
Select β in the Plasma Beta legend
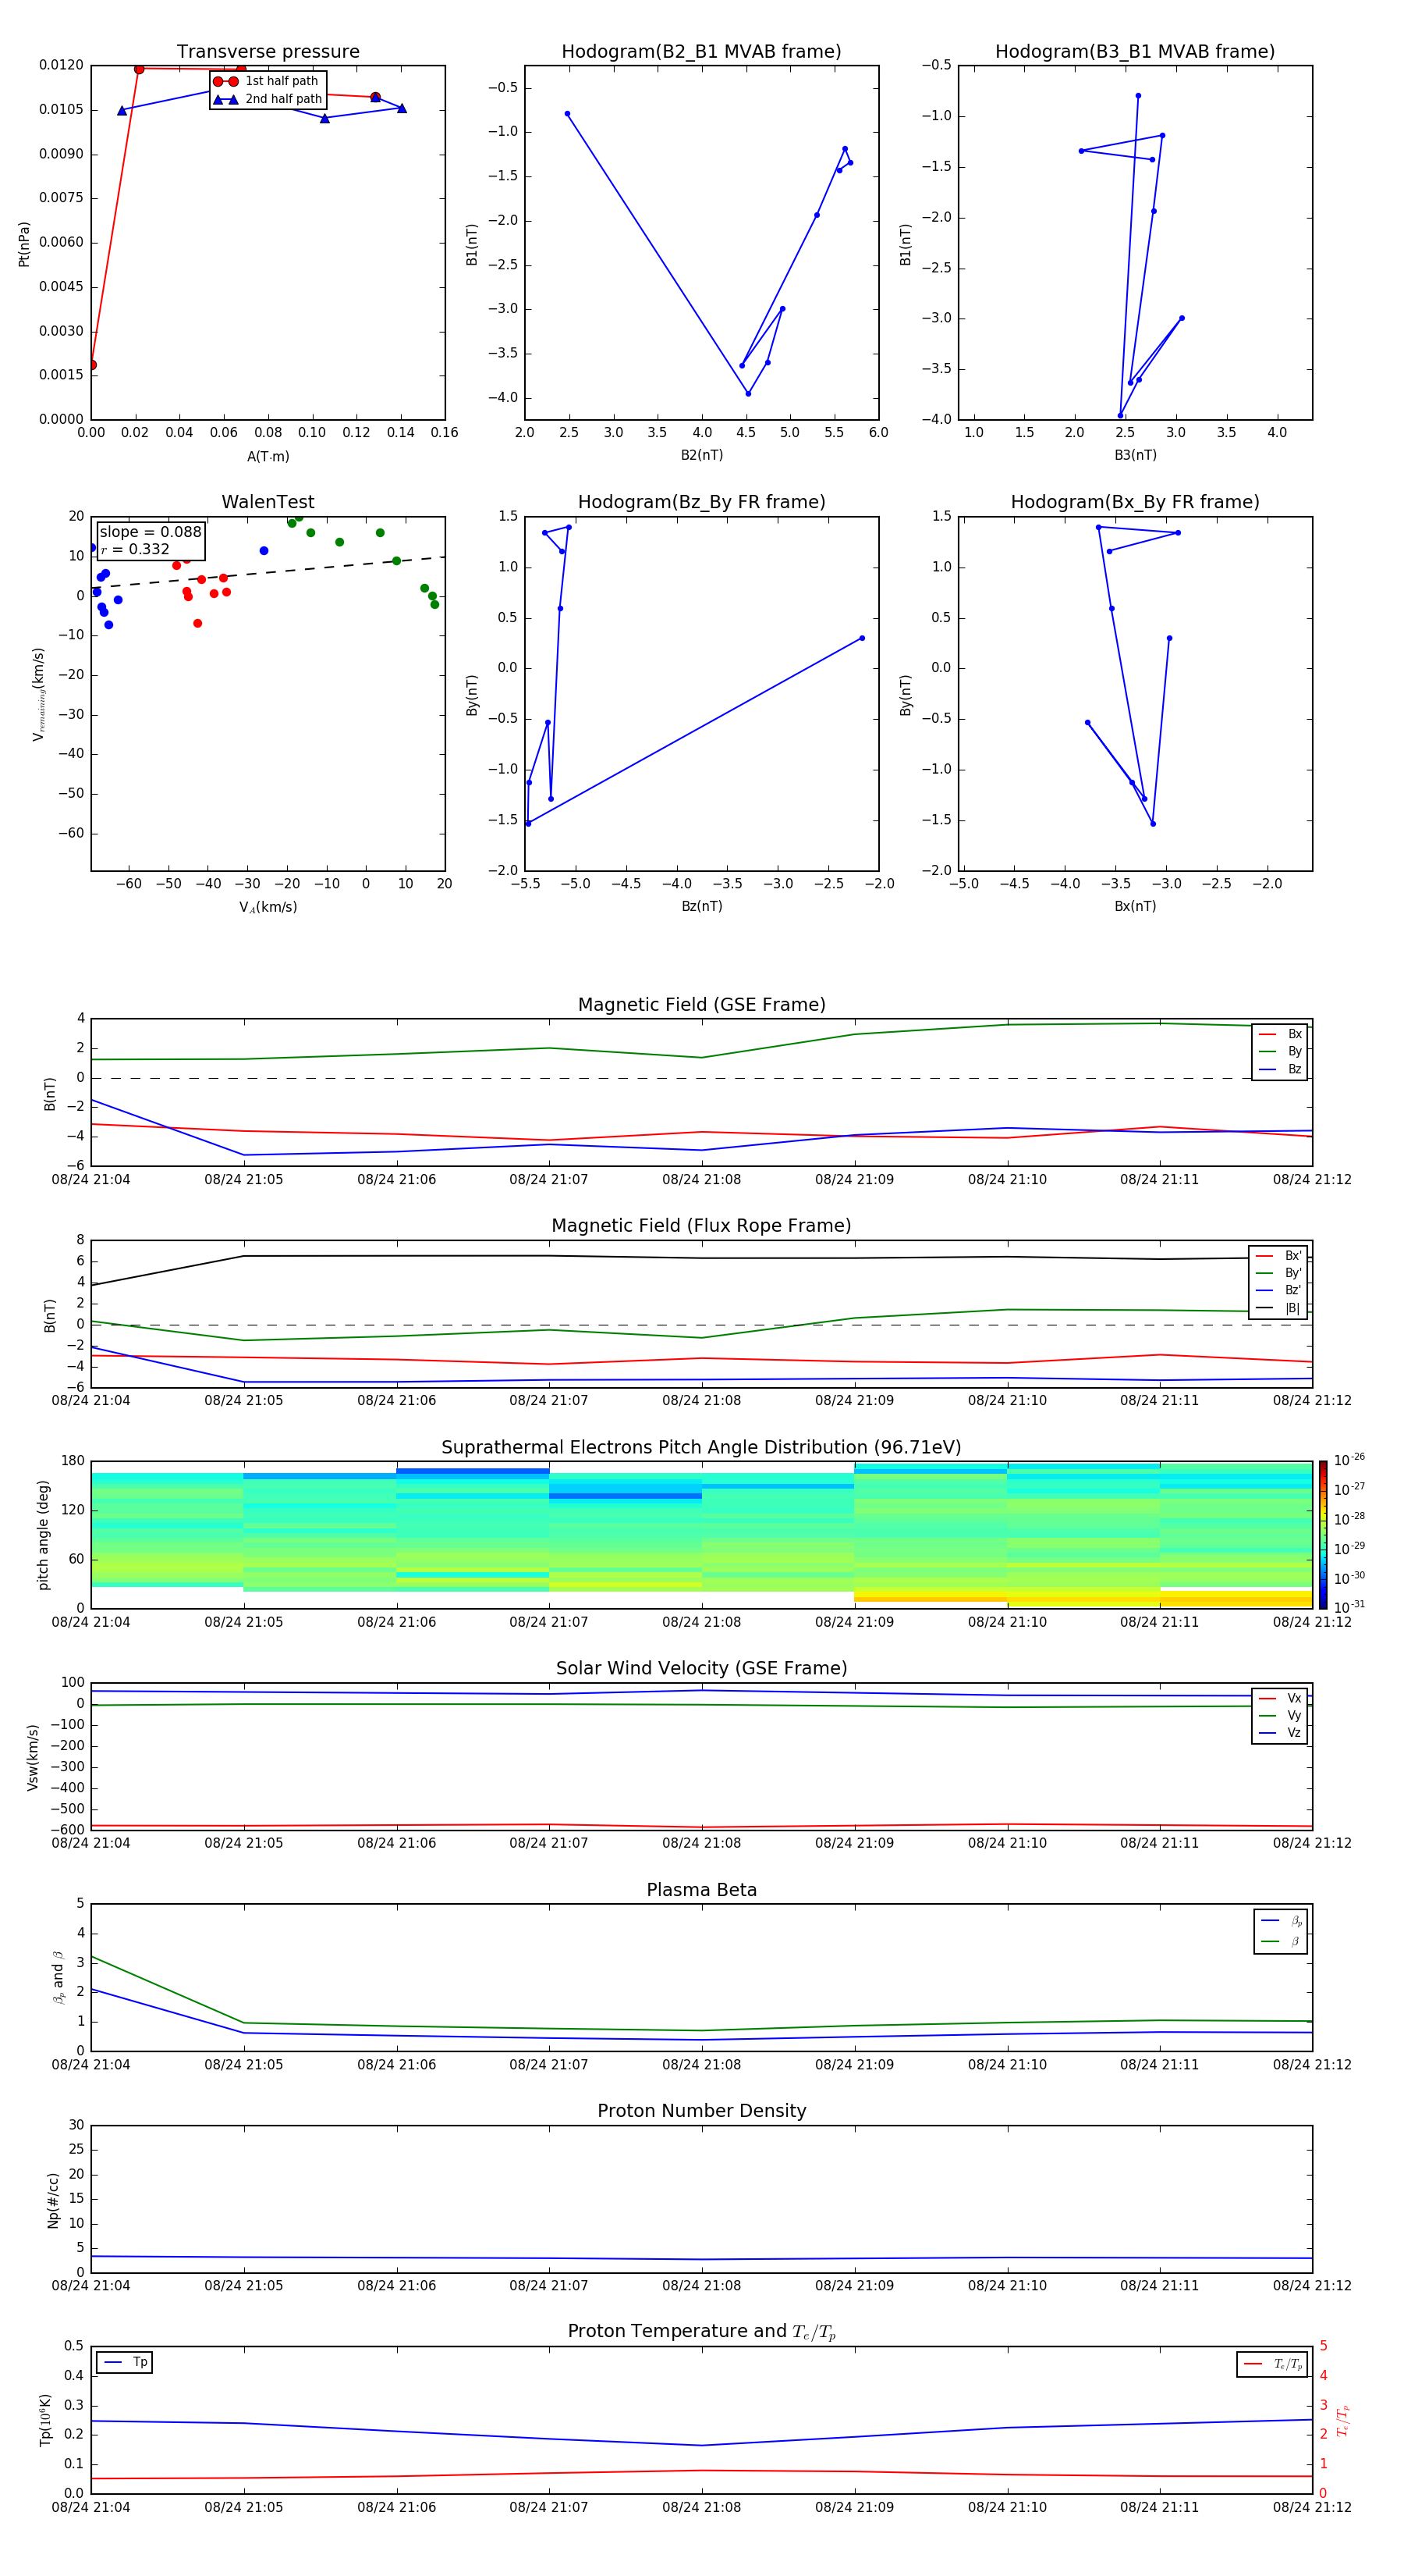point(1281,1941)
